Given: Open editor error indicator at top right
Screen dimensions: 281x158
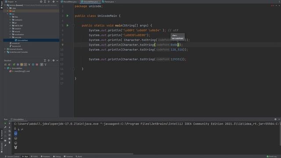Looking at the screenshot, I should 273,6.
